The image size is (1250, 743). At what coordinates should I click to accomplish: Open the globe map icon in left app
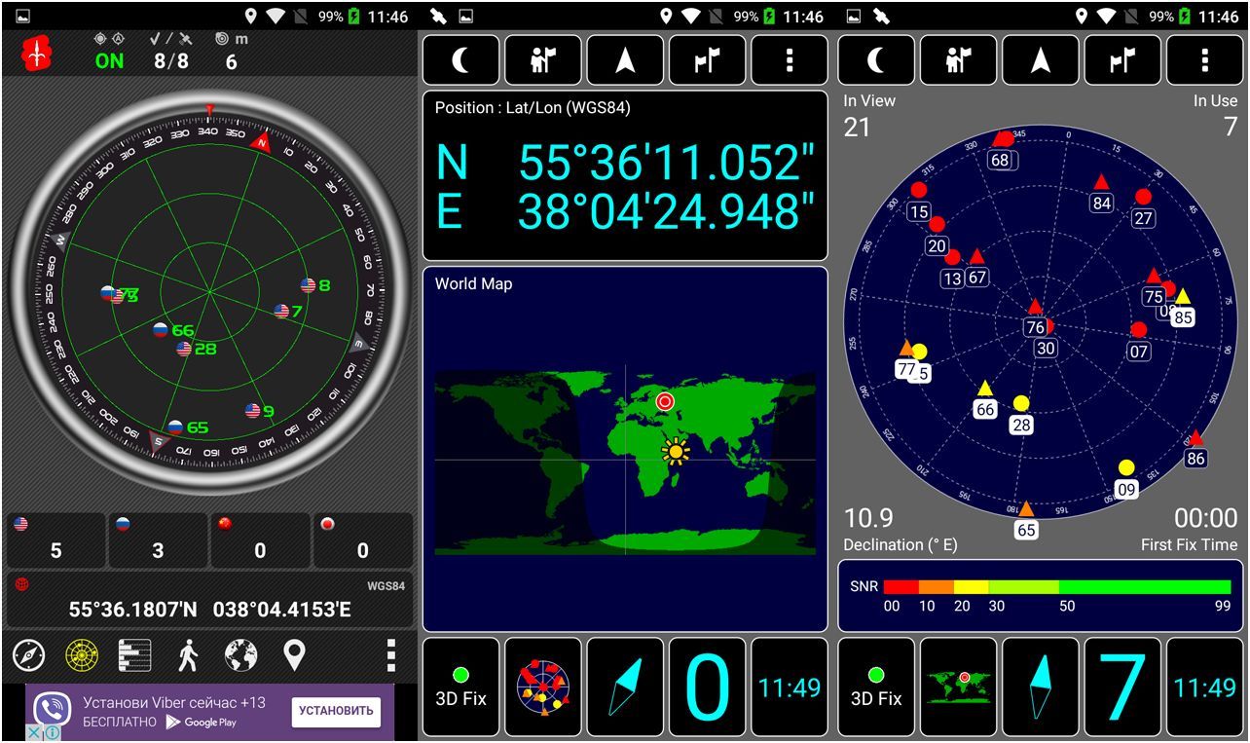coord(241,655)
